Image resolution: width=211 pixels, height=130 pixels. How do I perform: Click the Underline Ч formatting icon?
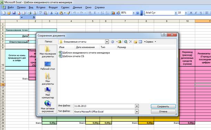201,13
